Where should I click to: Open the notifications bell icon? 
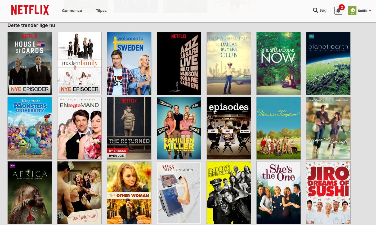point(338,11)
